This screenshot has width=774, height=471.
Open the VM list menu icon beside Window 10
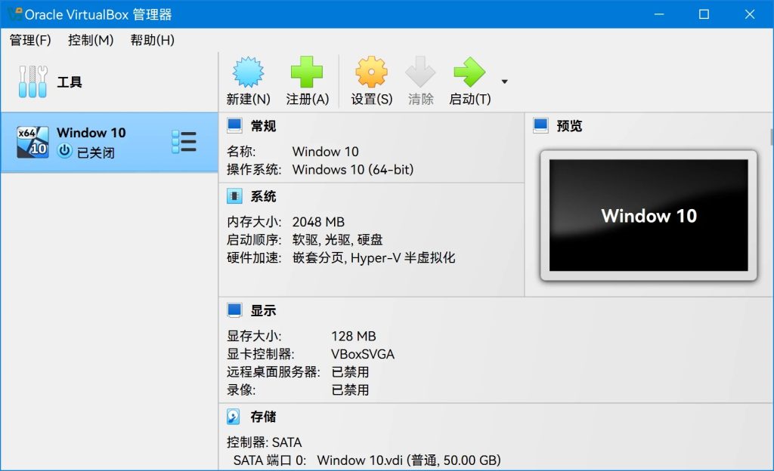pos(184,141)
